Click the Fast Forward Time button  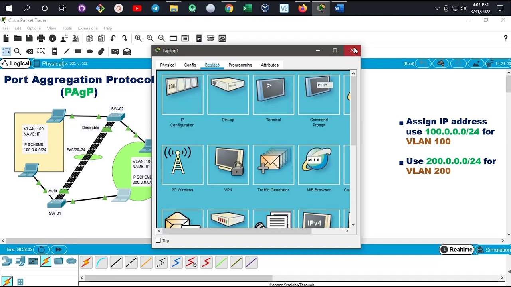pos(58,250)
